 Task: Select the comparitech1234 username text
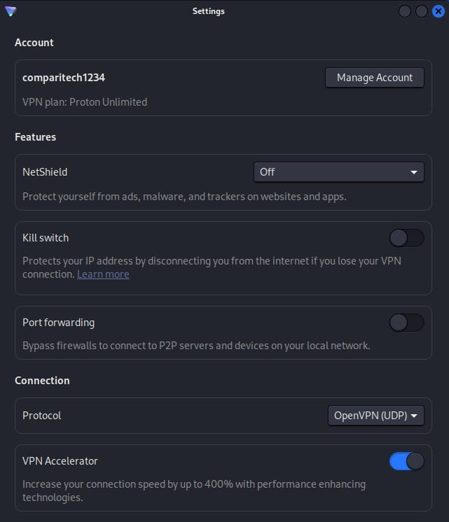(x=64, y=78)
